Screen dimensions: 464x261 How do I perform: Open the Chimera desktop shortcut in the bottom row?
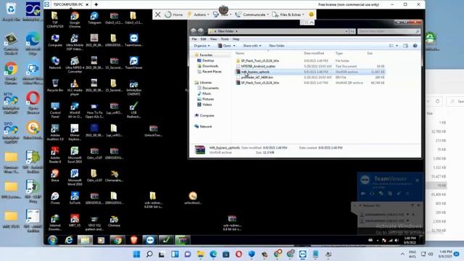114,220
